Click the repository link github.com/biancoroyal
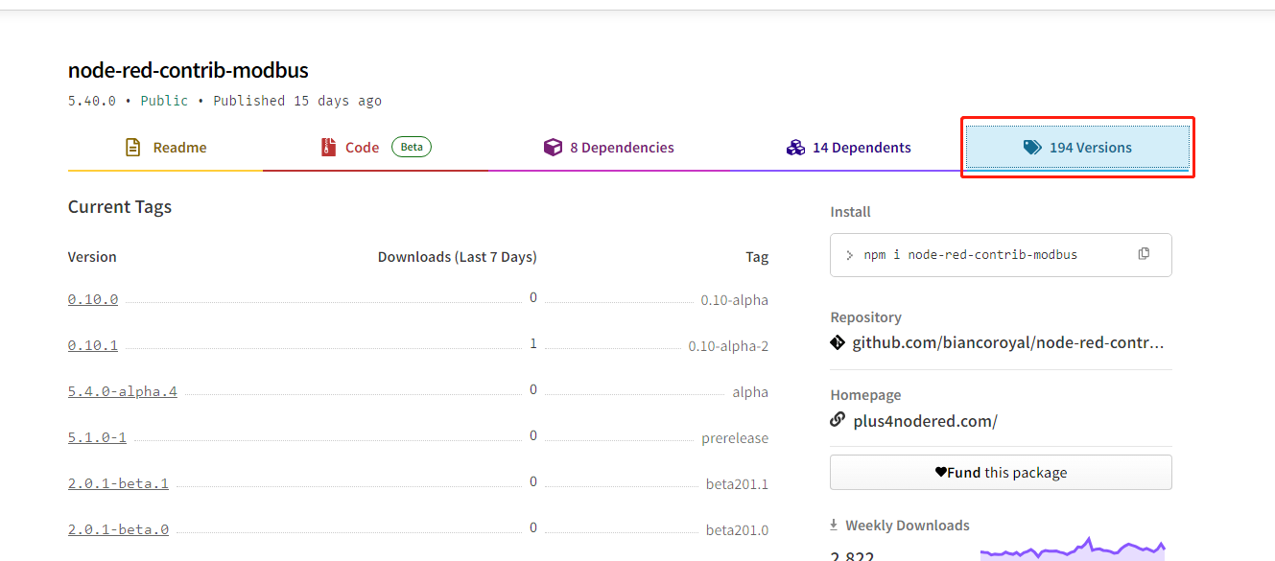The height and width of the screenshot is (561, 1275). click(1007, 342)
